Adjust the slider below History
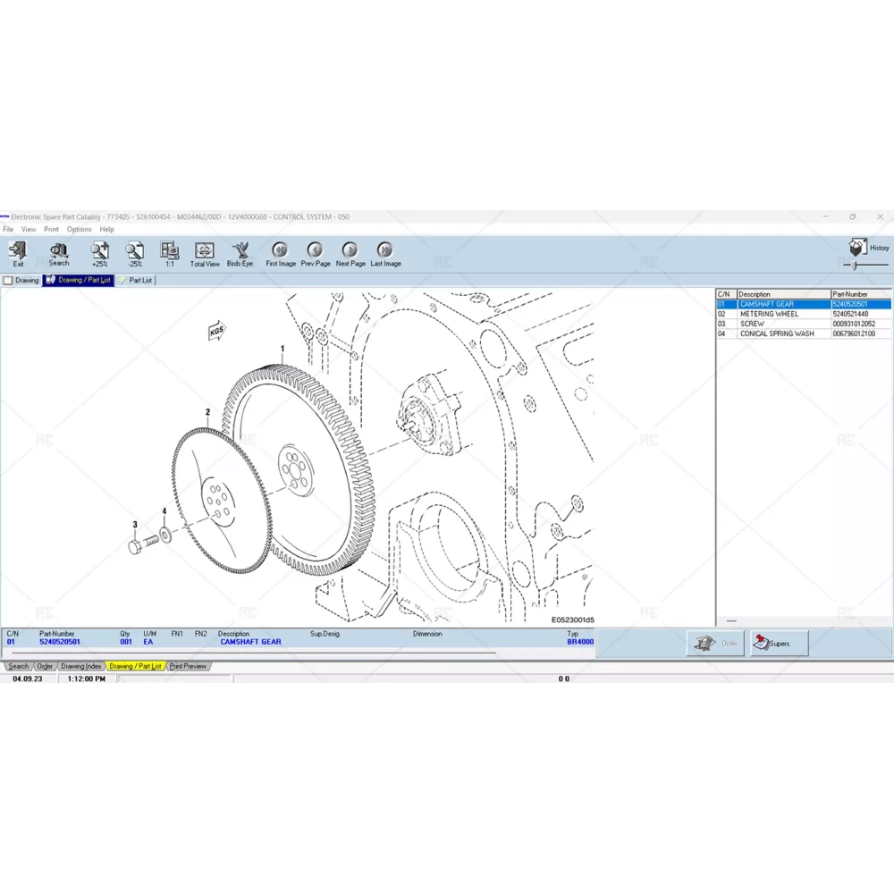 click(856, 266)
